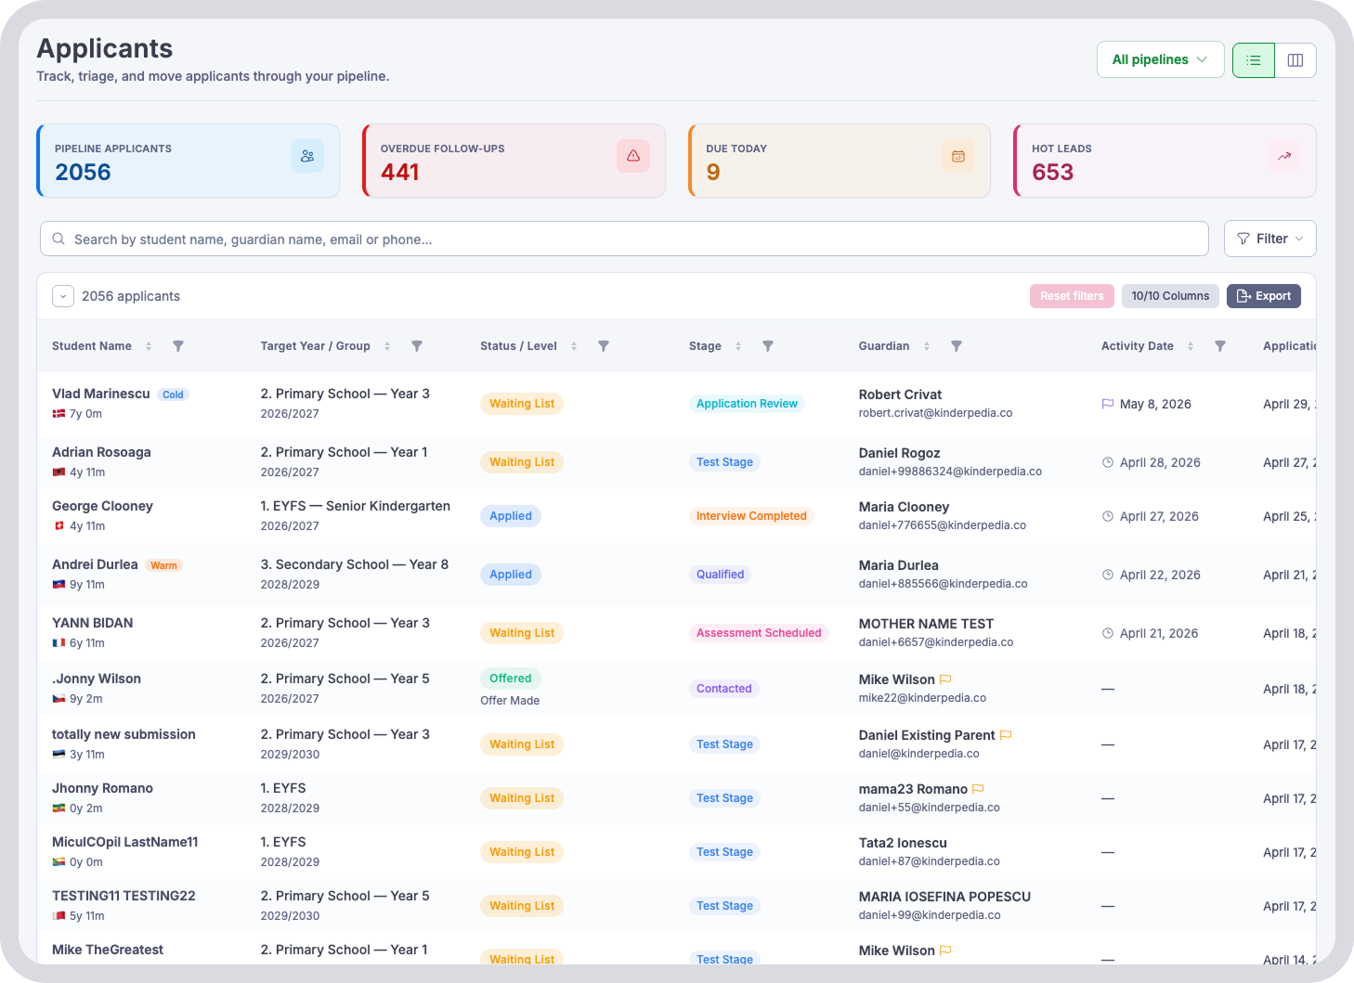Filter the Stage column
This screenshot has width=1354, height=983.
[768, 346]
